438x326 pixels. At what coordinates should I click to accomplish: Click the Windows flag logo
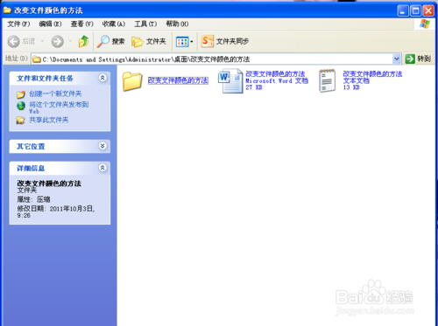[425, 24]
